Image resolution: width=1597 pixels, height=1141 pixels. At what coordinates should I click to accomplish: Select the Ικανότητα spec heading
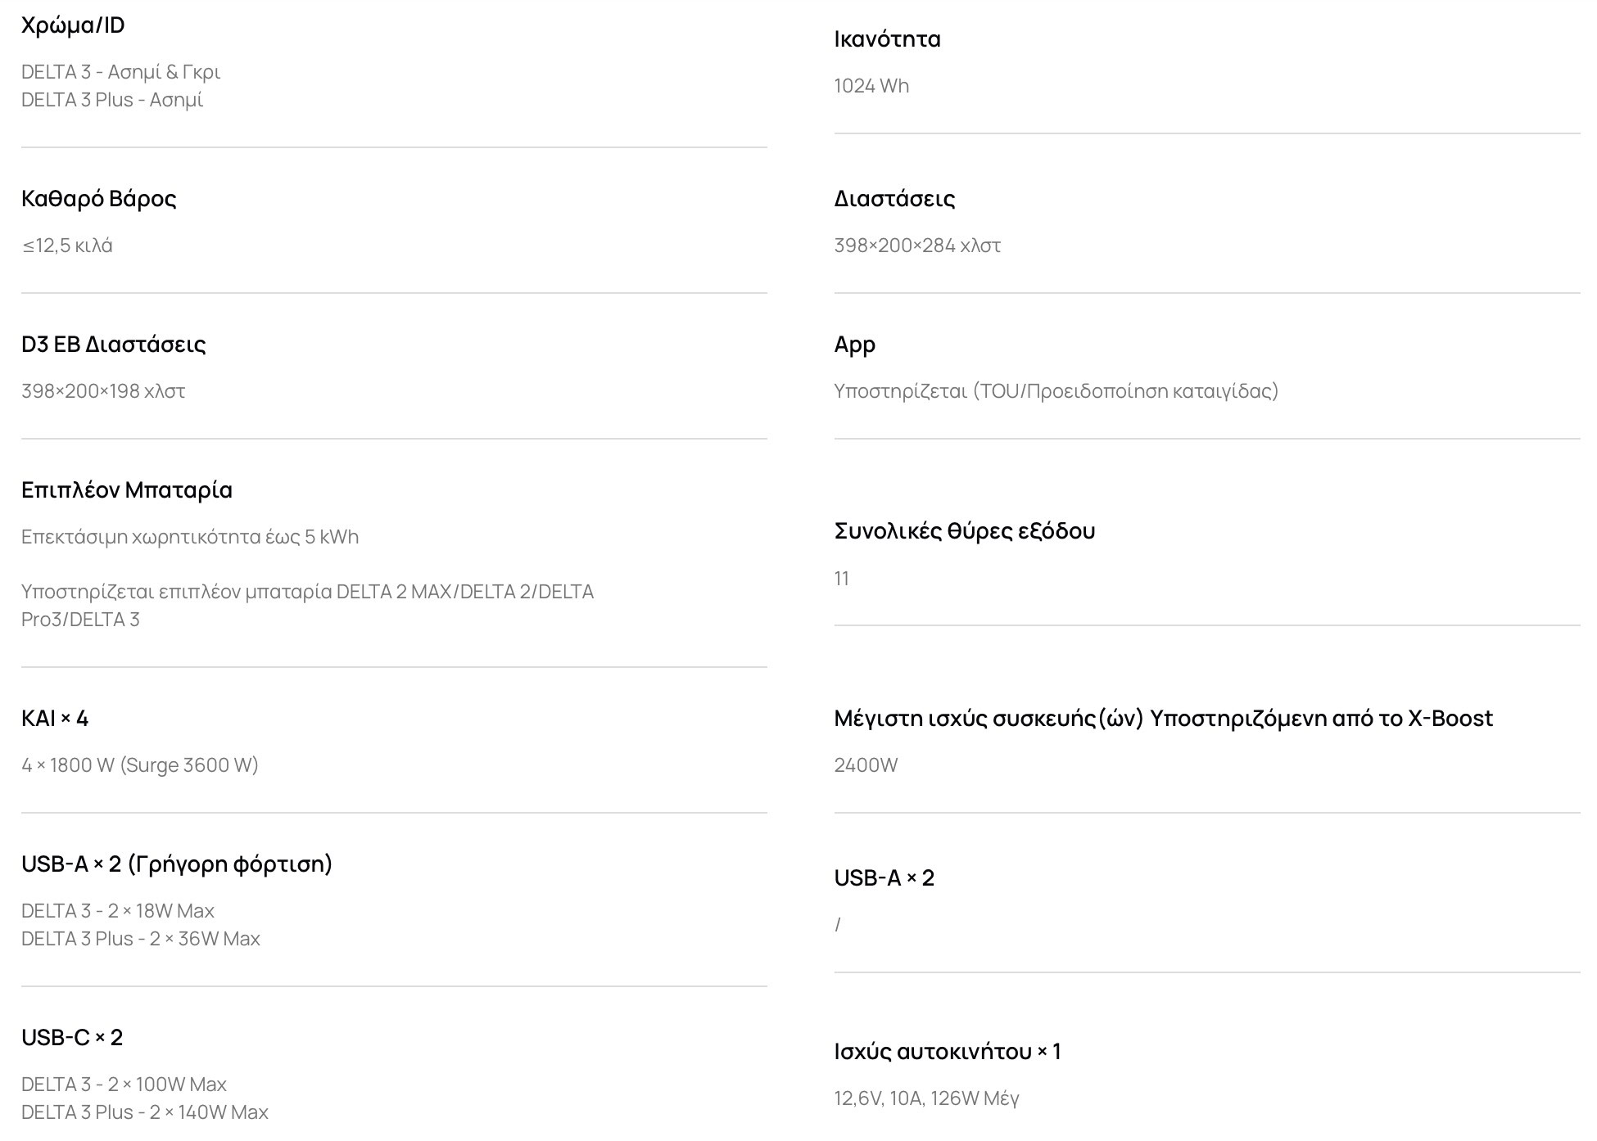click(x=887, y=39)
